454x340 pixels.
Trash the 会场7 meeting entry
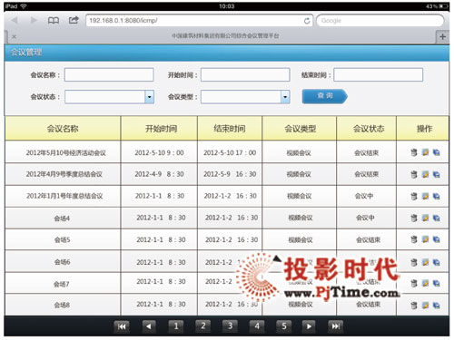(x=414, y=284)
